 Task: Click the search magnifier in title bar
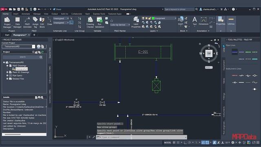coord(197,9)
